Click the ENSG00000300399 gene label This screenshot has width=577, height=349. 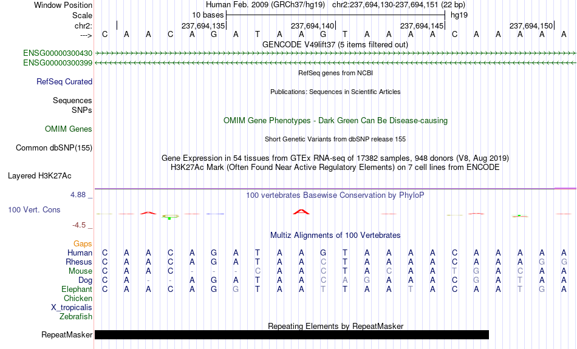click(x=58, y=63)
